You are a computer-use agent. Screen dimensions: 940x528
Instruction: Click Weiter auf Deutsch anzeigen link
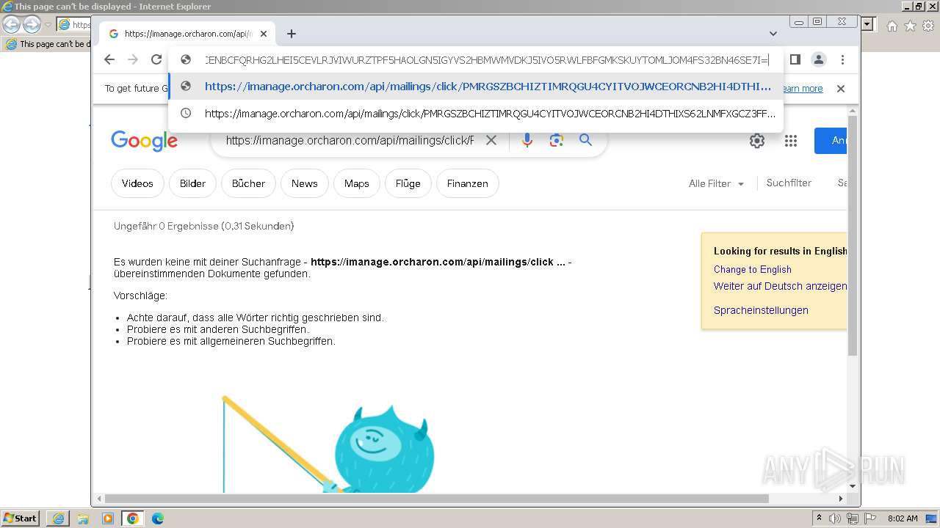point(780,286)
